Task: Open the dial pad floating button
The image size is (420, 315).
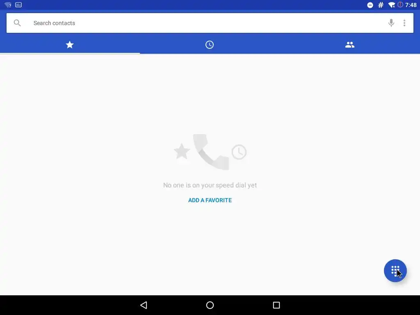Action: coord(395,271)
